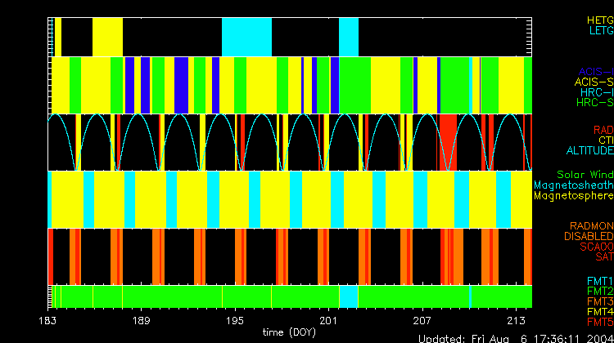614x343 pixels.
Task: Click the green FMT2 legend label
Action: coord(598,291)
